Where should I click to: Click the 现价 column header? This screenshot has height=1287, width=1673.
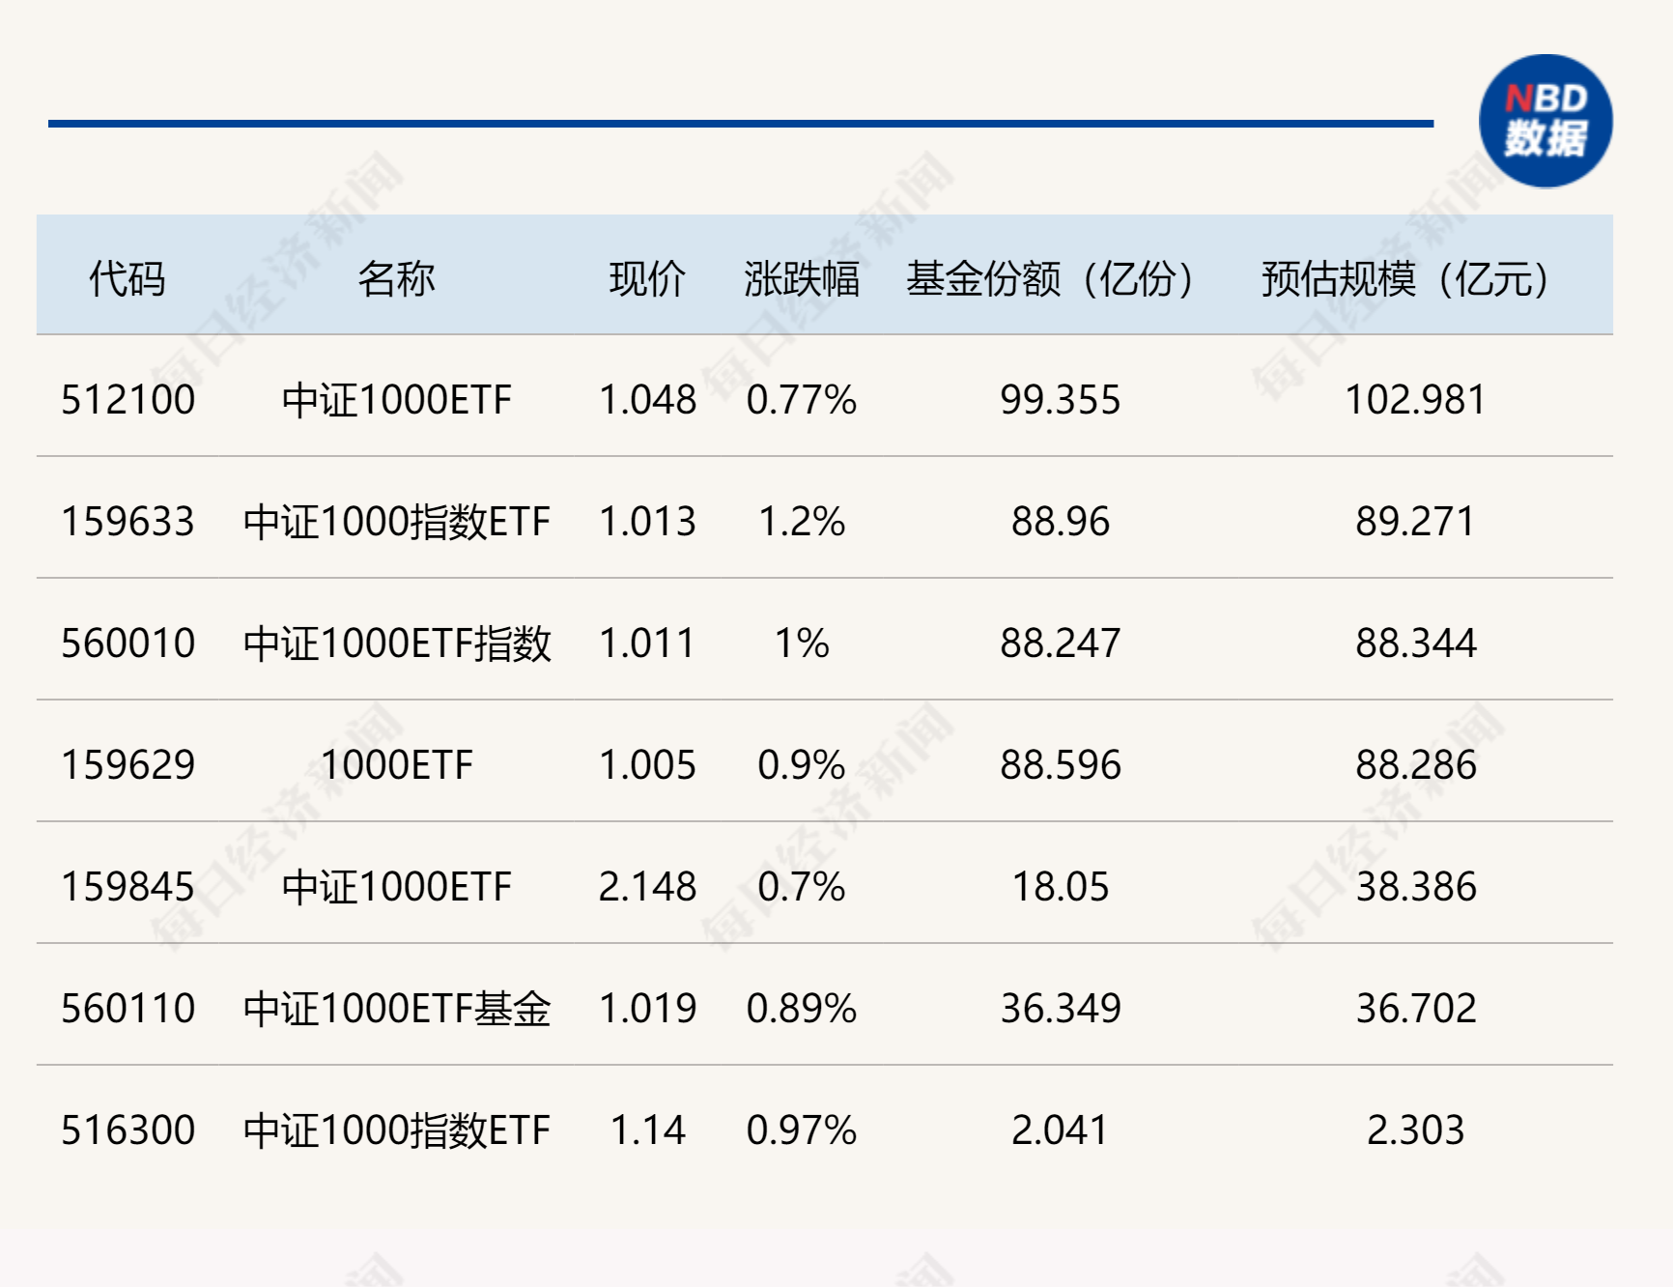click(646, 278)
